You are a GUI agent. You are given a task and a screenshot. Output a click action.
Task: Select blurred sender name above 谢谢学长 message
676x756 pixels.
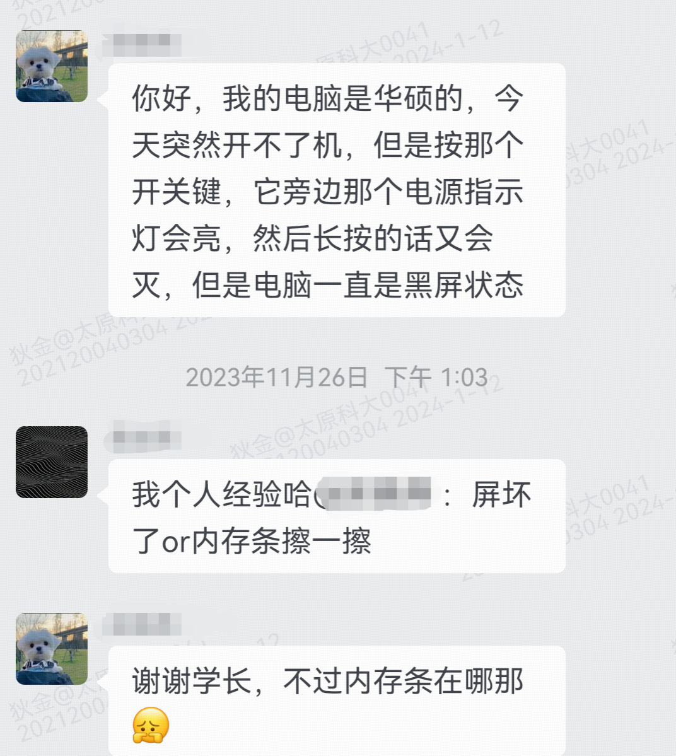pos(143,624)
